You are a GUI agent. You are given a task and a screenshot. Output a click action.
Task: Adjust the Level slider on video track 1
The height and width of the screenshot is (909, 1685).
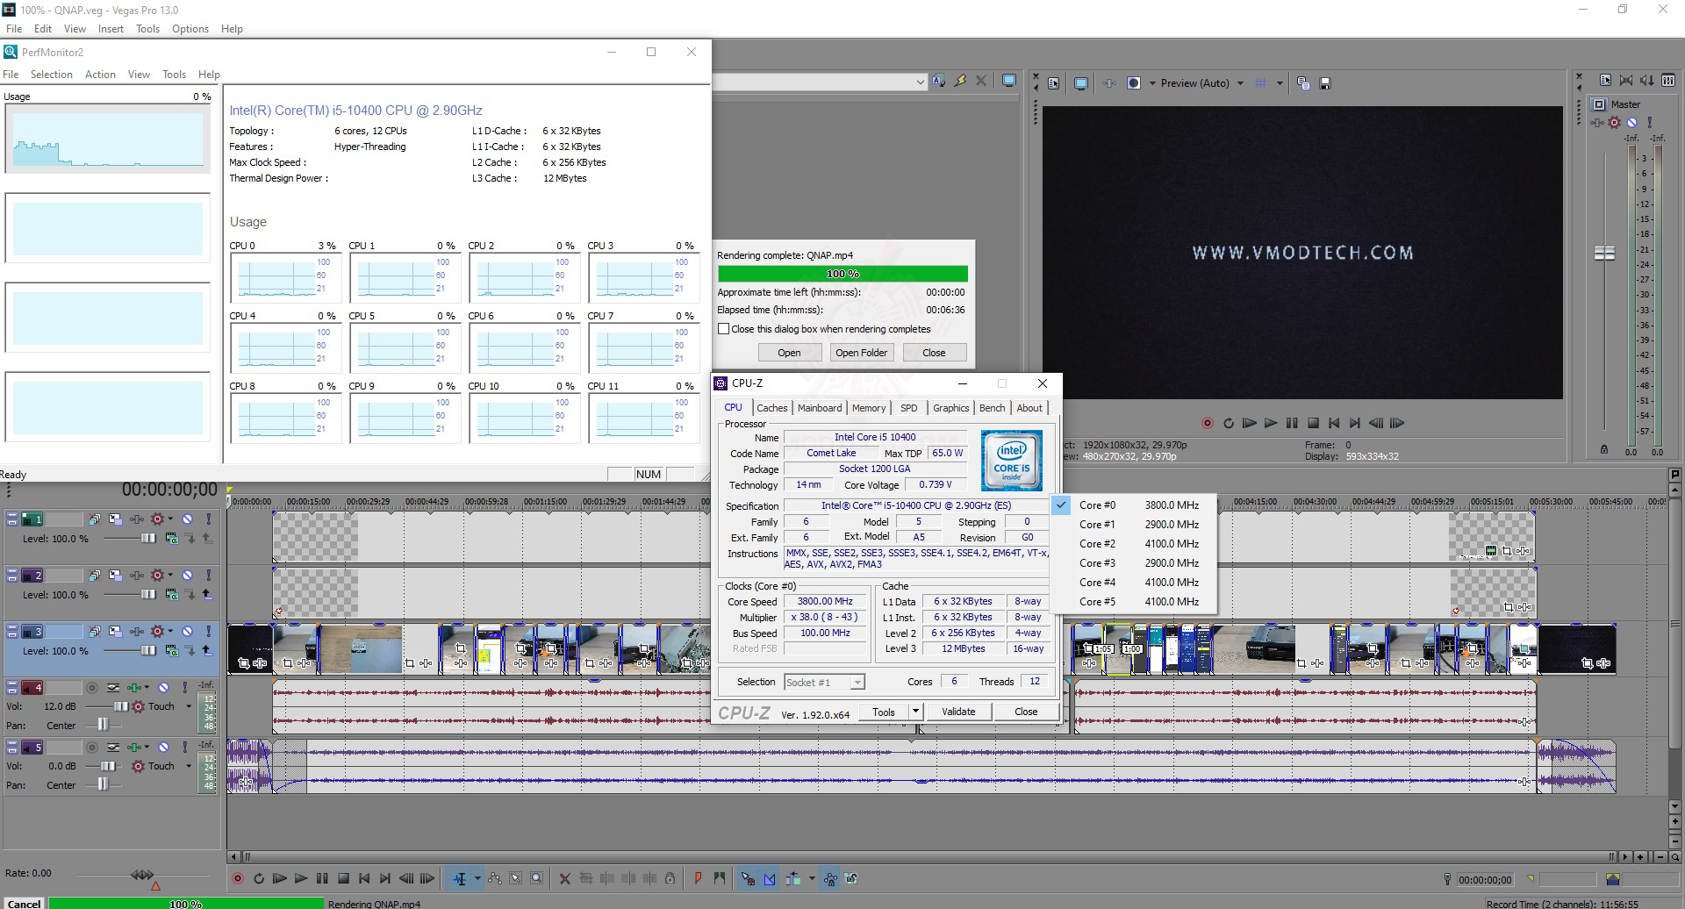tap(149, 539)
